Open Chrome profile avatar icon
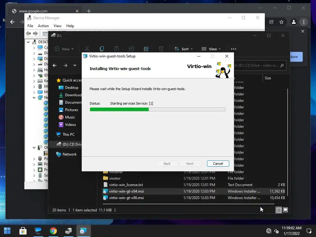This screenshot has width=316, height=237. pos(294,22)
